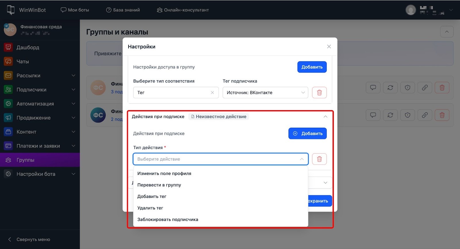Choose Заблокировать подписчика option
460x249 pixels.
(x=168, y=219)
